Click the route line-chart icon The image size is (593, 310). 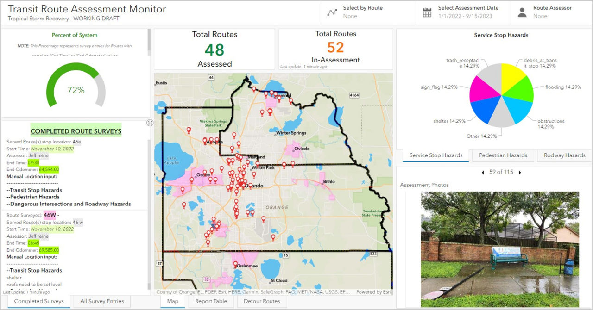pos(332,12)
